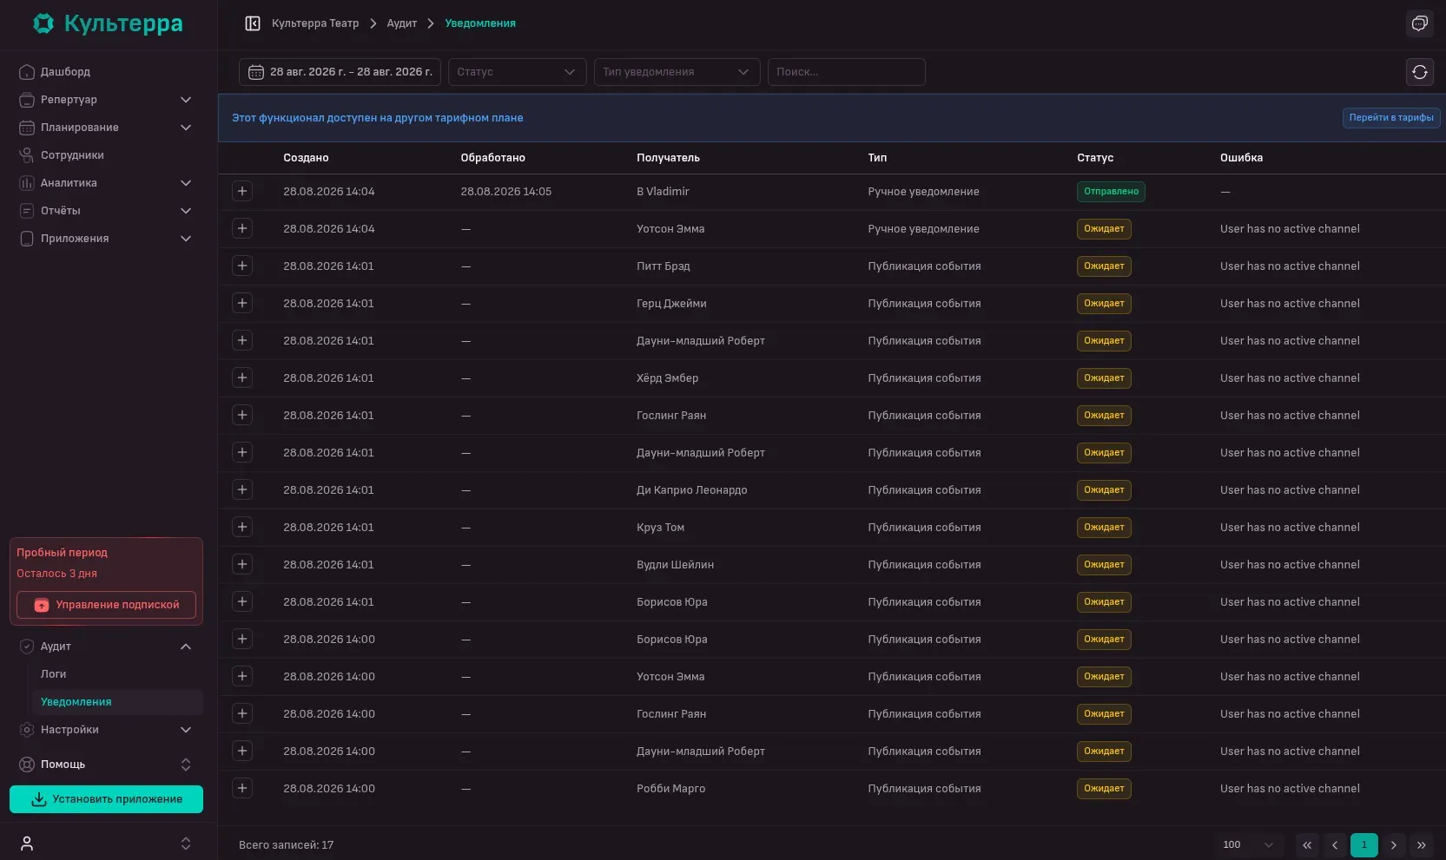
Task: Go to the first page
Action: [1307, 844]
